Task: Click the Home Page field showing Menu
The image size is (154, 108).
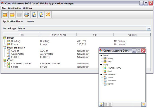Action: [83, 28]
